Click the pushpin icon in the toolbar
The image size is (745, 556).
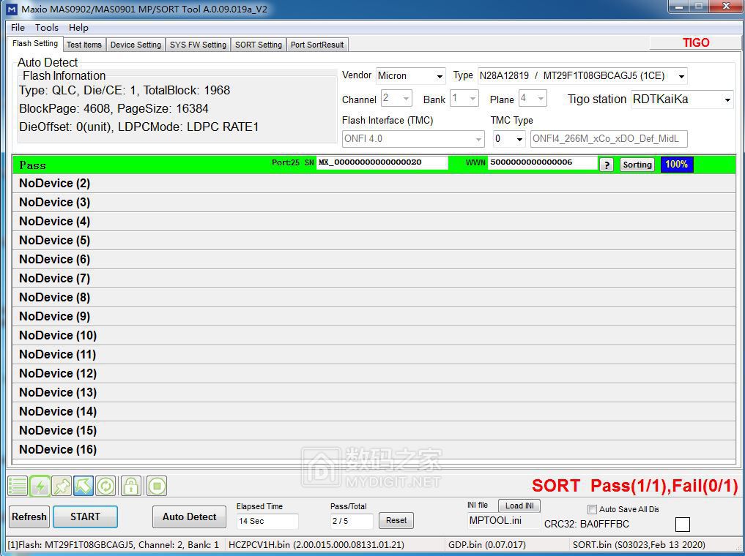62,485
